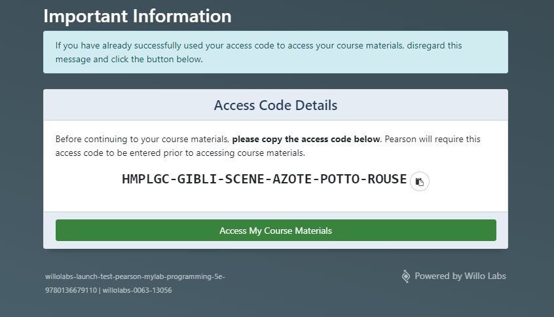Image resolution: width=554 pixels, height=317 pixels.
Task: Click the copy access code clipboard icon
Action: 420,181
